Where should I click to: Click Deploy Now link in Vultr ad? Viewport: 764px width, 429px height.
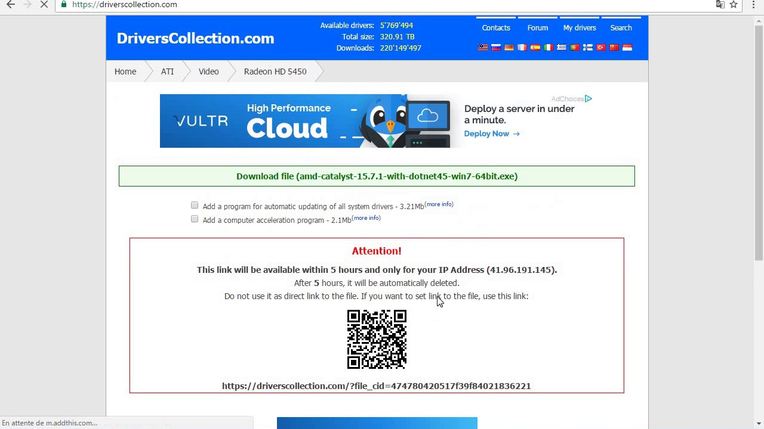[x=492, y=133]
